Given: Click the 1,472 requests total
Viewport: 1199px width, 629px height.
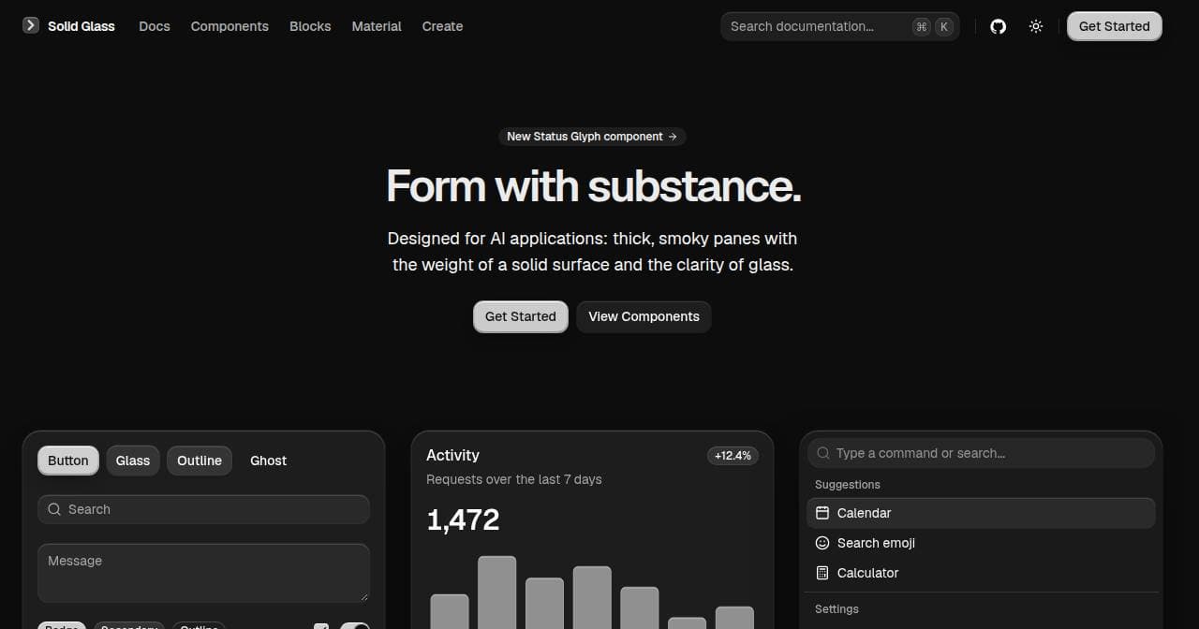Looking at the screenshot, I should point(463,519).
